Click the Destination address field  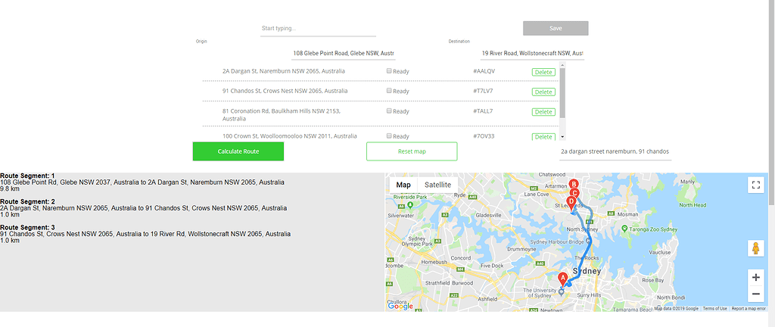[x=532, y=53]
